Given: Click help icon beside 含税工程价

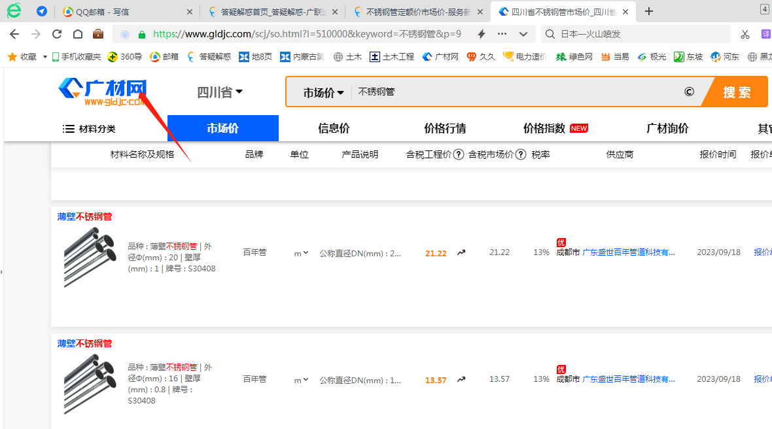Looking at the screenshot, I should click(x=459, y=154).
